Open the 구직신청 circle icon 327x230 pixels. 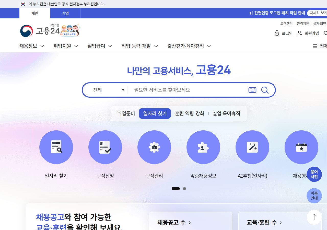pyautogui.click(x=105, y=147)
